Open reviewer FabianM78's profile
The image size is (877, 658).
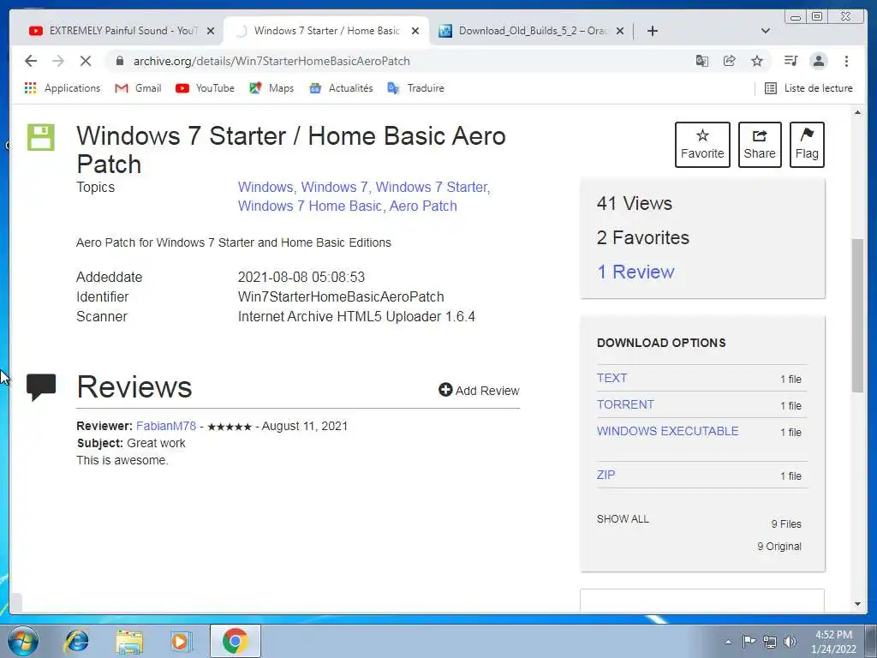(x=166, y=426)
